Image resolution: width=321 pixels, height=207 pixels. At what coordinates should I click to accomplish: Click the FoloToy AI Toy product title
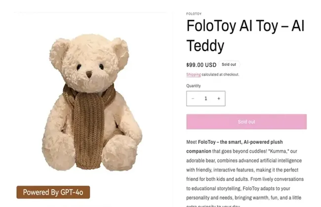245,36
